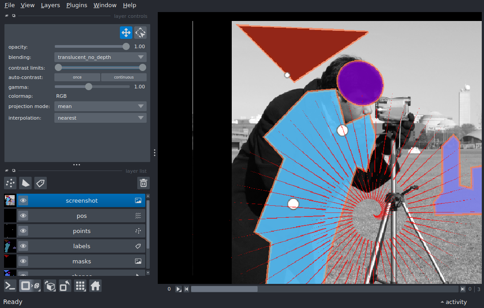
Task: Click the new points layer button
Action: point(10,183)
